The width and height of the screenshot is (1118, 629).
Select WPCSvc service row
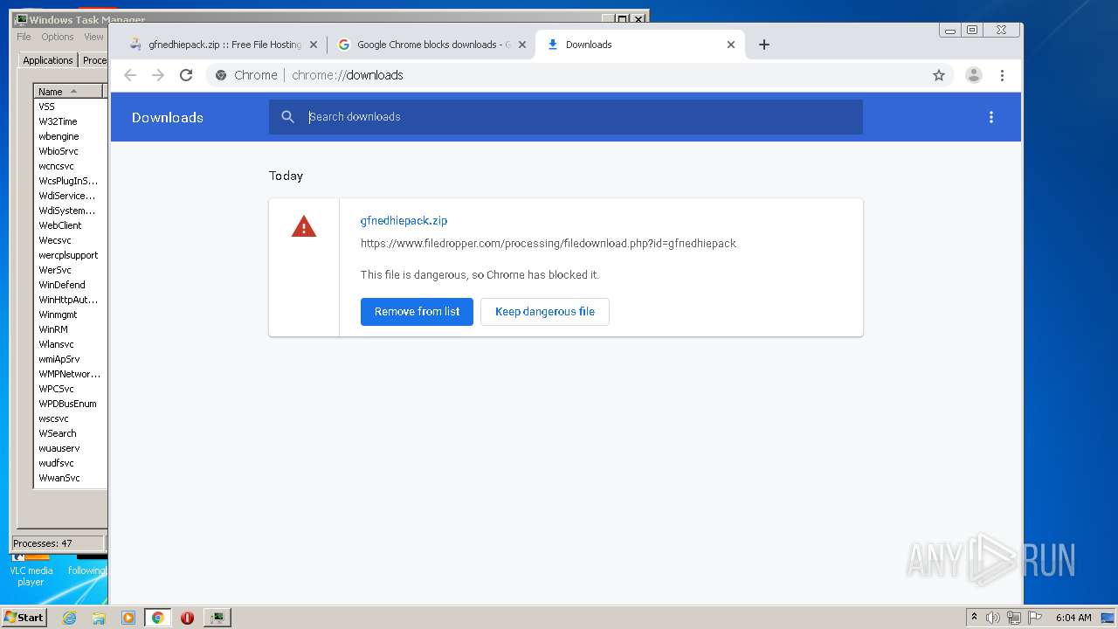[70, 389]
